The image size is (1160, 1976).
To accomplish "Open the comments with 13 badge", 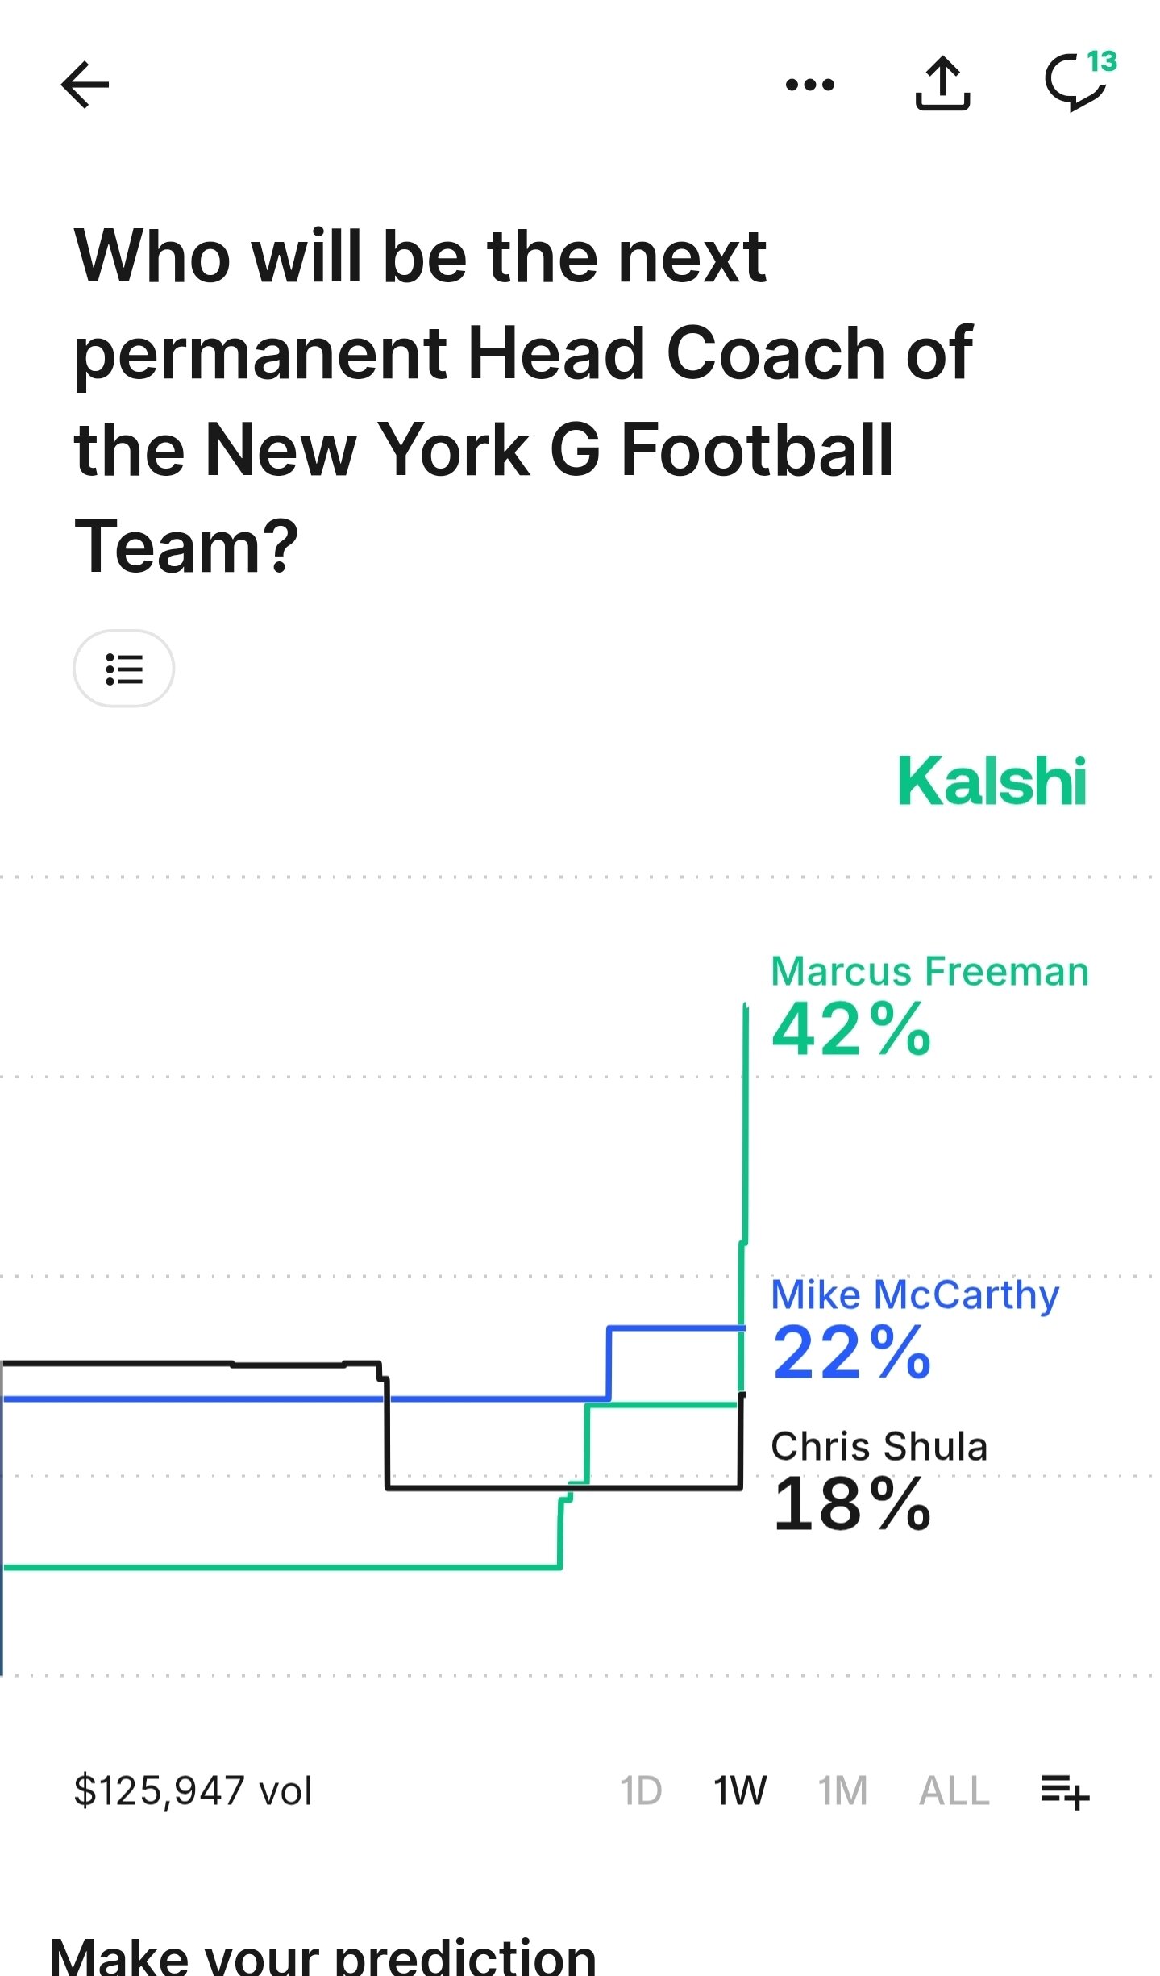I will pyautogui.click(x=1078, y=82).
